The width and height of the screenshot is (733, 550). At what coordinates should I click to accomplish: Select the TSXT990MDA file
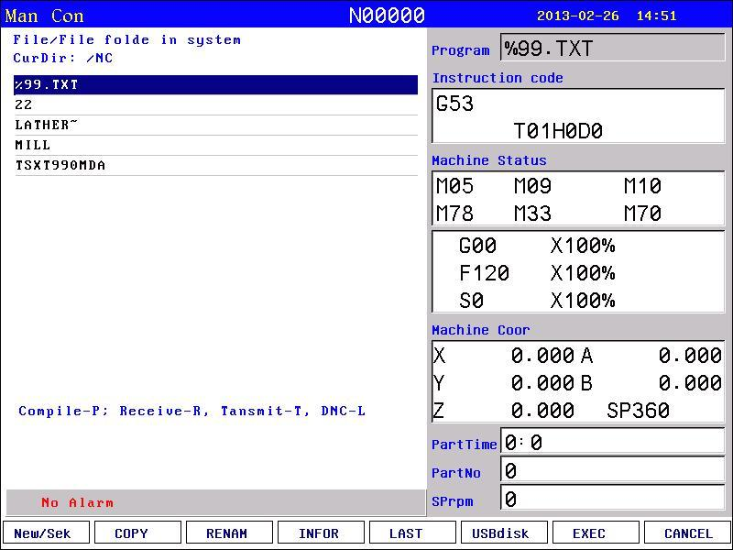pyautogui.click(x=215, y=165)
